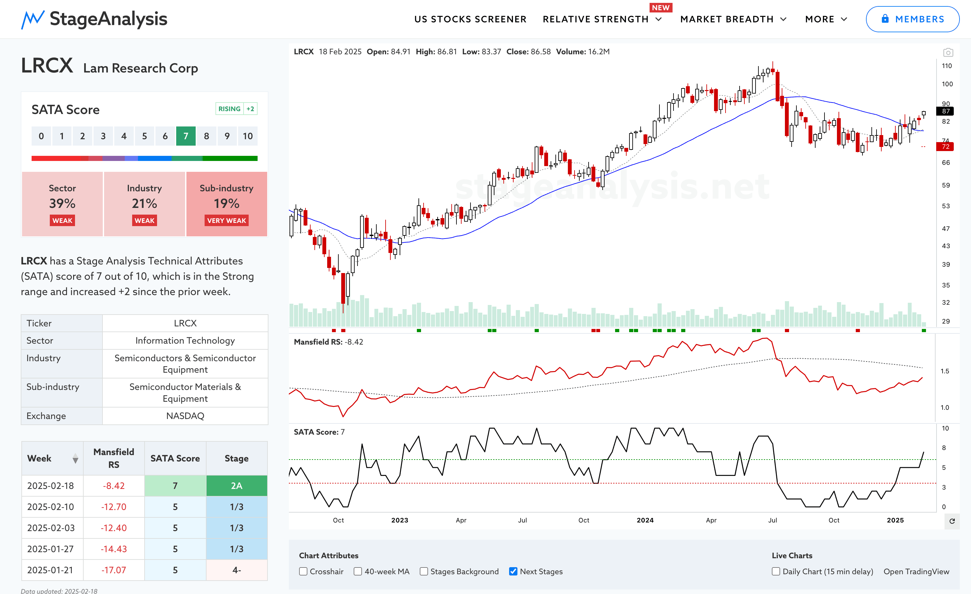
Task: Open TradingView live chart link
Action: tap(916, 572)
